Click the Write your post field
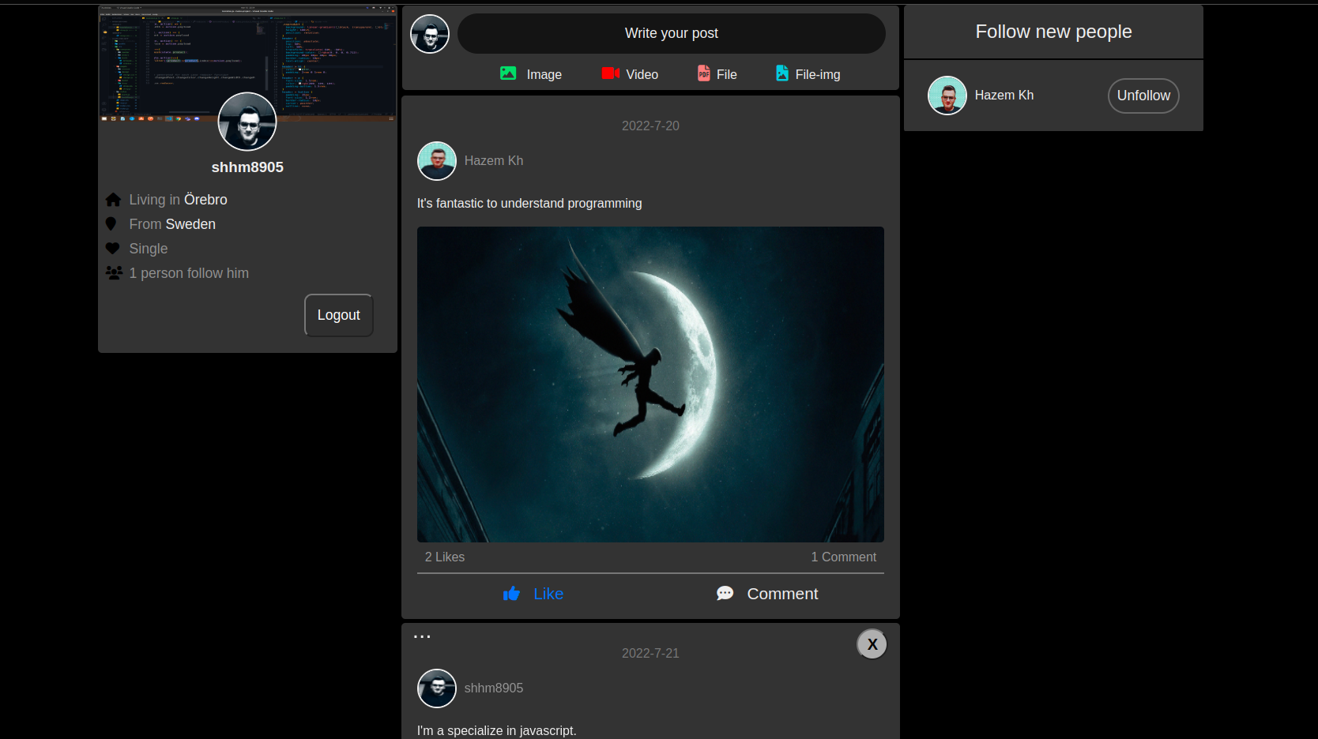Viewport: 1318px width, 739px height. [x=671, y=33]
